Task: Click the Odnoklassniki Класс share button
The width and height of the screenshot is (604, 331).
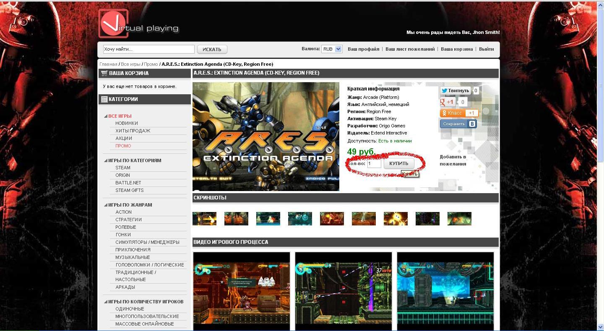Action: pyautogui.click(x=455, y=113)
